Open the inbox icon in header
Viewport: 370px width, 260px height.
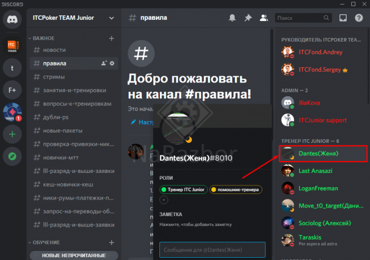point(343,18)
